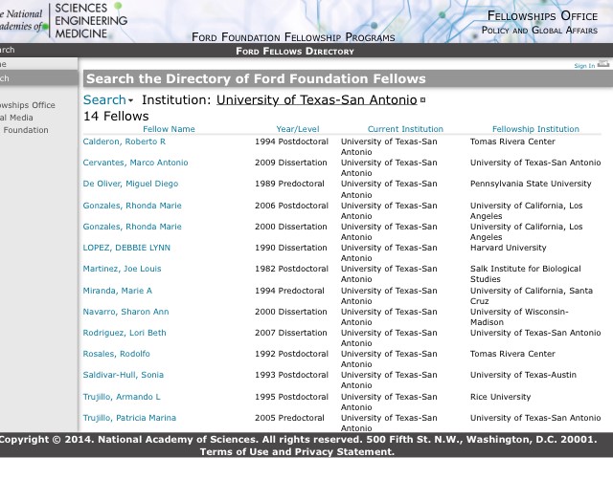This screenshot has height=479, width=613.
Task: Click 'University of California, Santa Cruz' cell
Action: (x=532, y=295)
